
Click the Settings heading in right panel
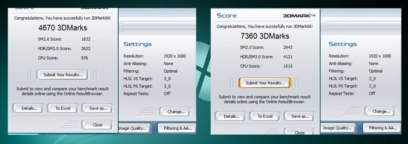(343, 44)
